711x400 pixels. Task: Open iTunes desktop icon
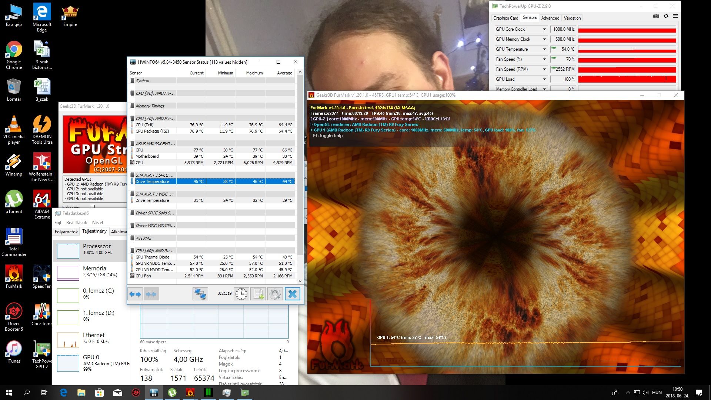click(x=14, y=352)
